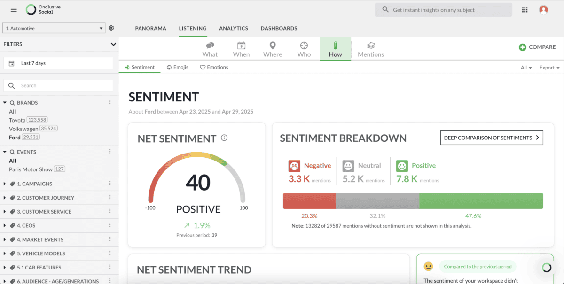The image size is (564, 284).
Task: Open 4. CEOs options menu
Action: 110,225
